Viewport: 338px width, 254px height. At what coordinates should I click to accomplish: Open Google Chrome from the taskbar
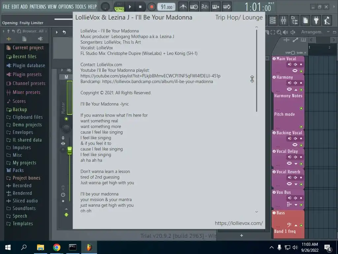coord(57,247)
